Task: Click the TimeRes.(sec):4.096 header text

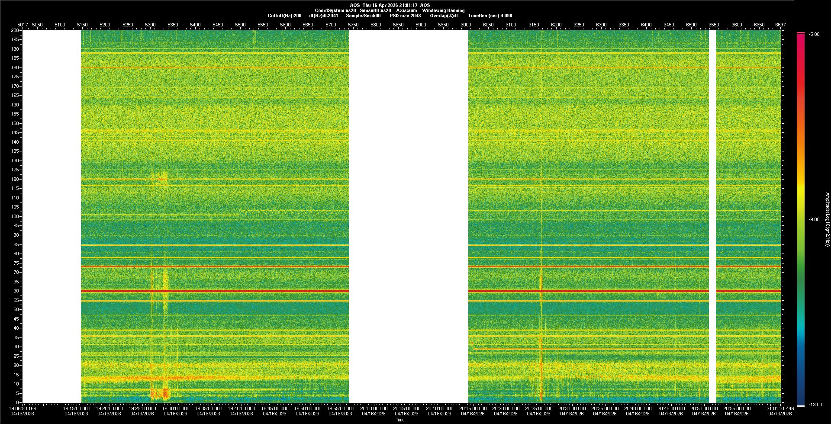Action: click(x=490, y=16)
